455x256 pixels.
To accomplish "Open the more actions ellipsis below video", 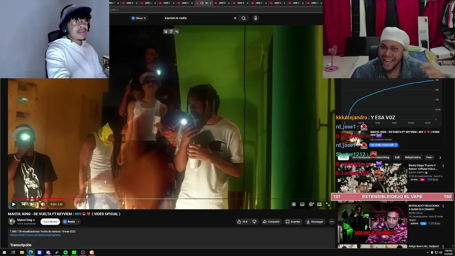I will (x=332, y=222).
